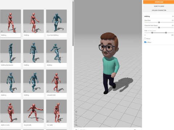Viewport: 174px width, 130px height.
Task: Click the Walking title in settings panel
Action: tap(147, 16)
